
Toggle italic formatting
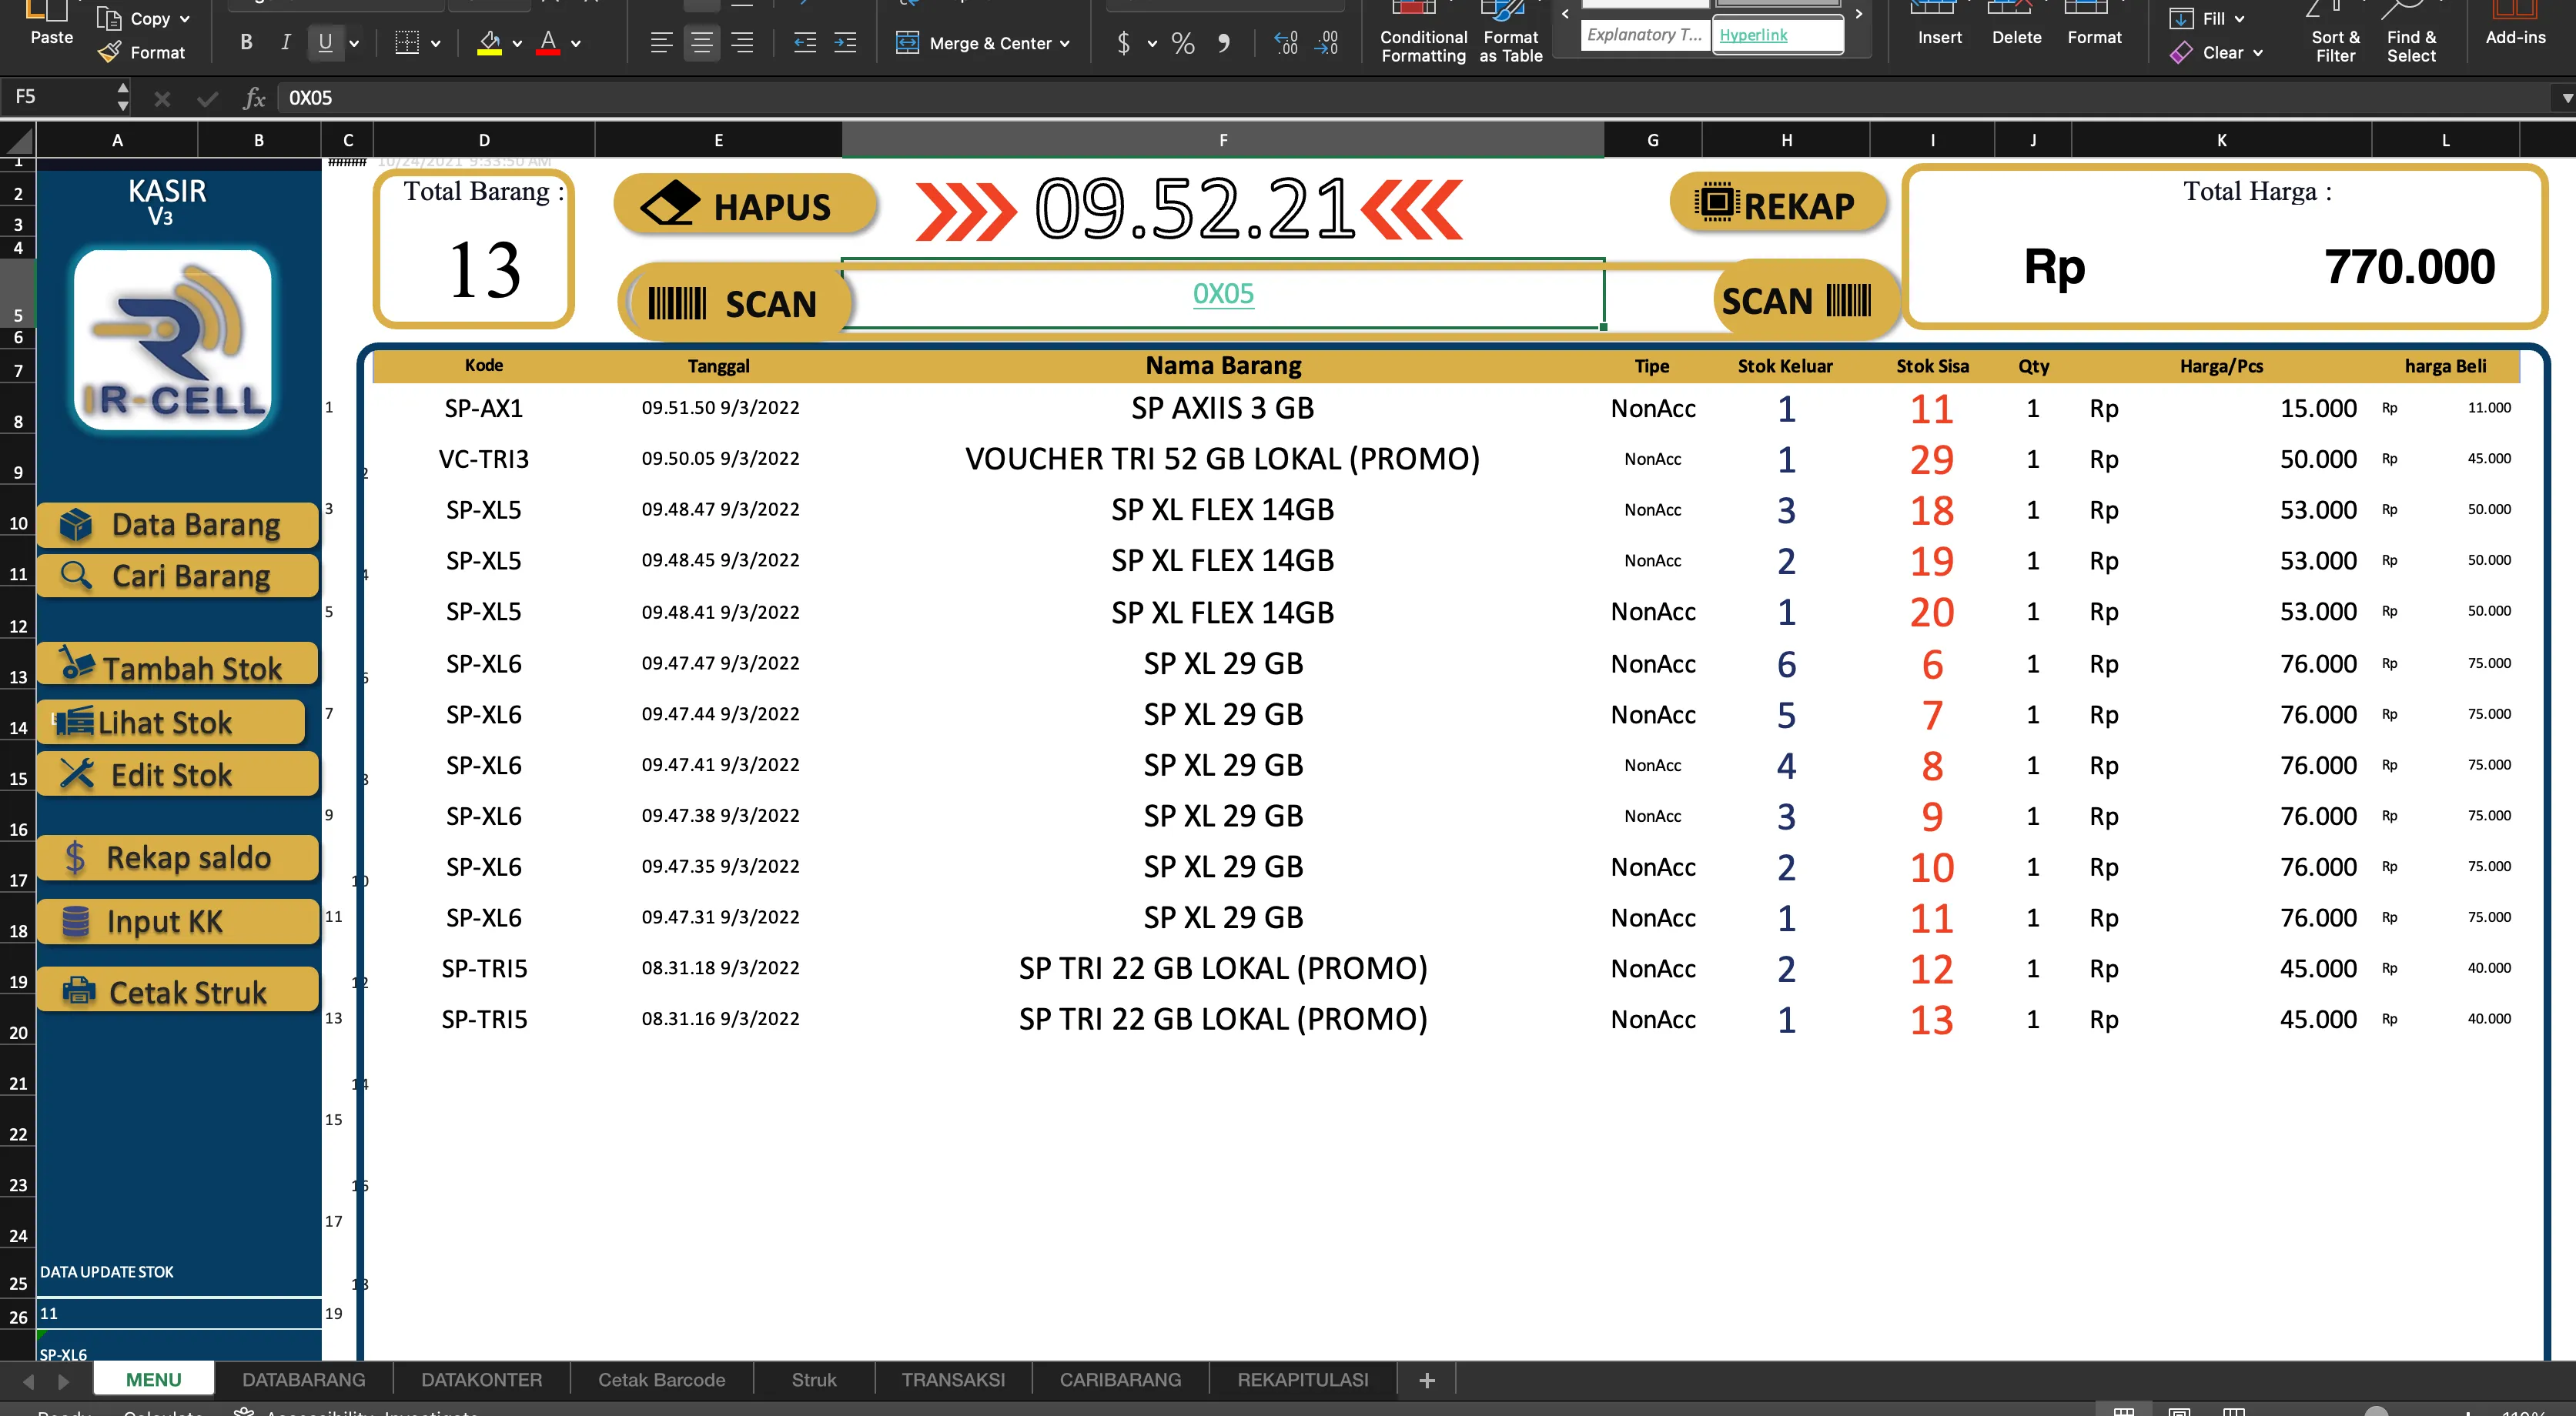click(285, 42)
